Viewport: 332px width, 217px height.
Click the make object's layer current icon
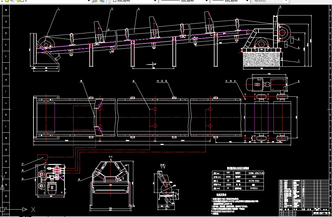(x=95, y=1)
